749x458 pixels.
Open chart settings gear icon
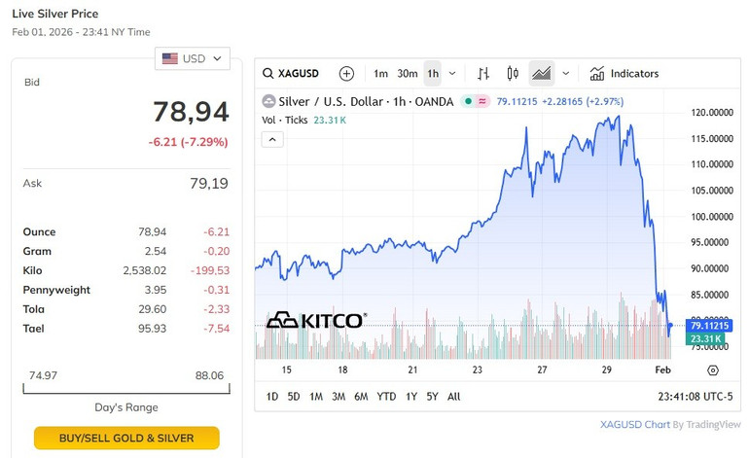click(x=713, y=370)
